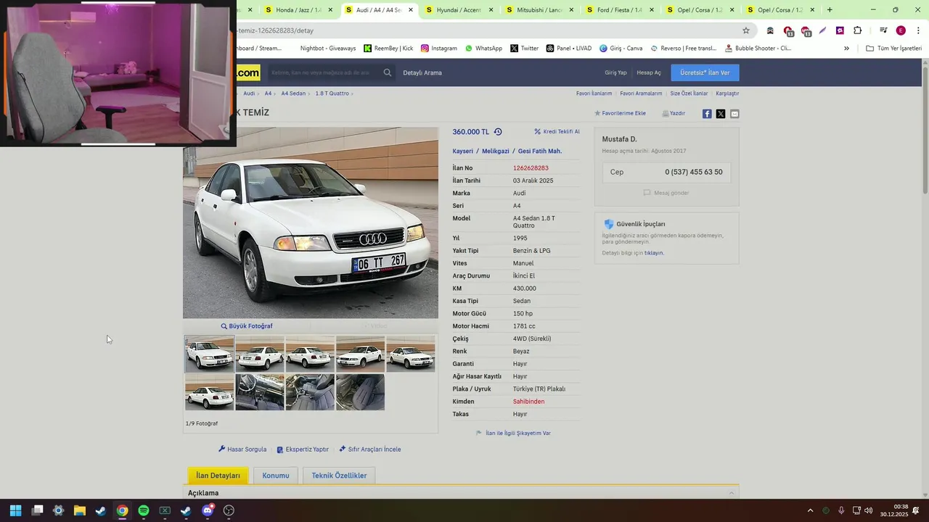The width and height of the screenshot is (929, 522).
Task: Open Detaylı Arama link
Action: (x=422, y=72)
